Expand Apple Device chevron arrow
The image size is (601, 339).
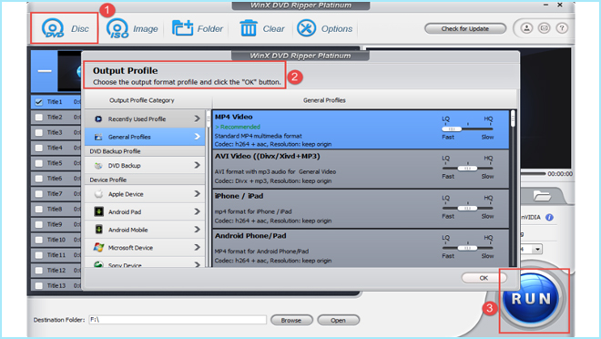(197, 194)
